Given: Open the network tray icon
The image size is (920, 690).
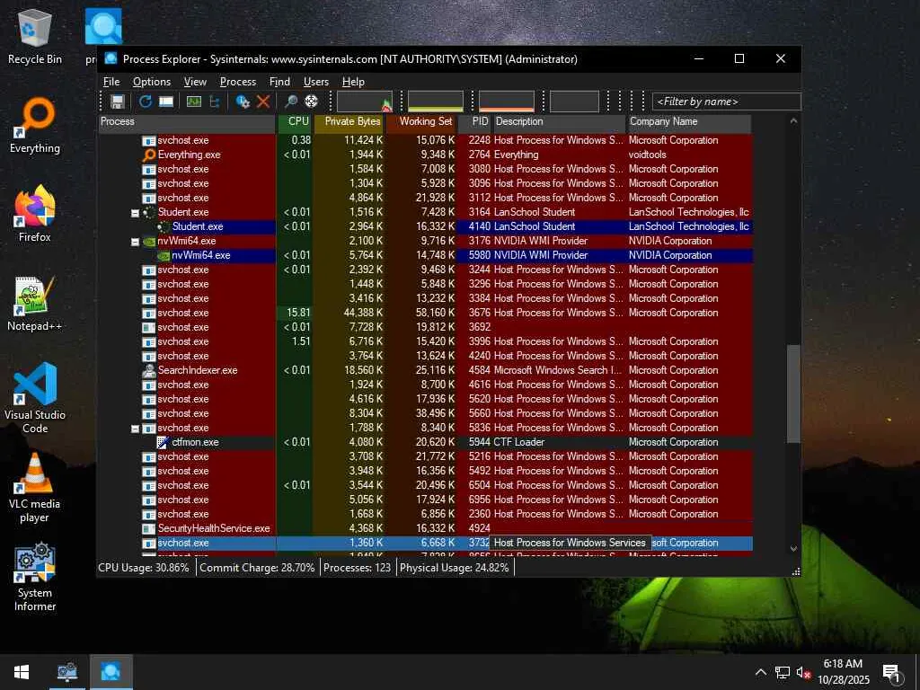Looking at the screenshot, I should point(783,672).
